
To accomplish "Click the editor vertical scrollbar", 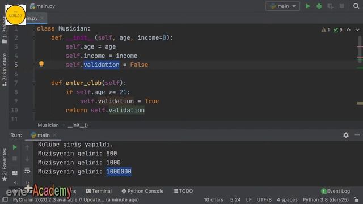I will click(360, 50).
